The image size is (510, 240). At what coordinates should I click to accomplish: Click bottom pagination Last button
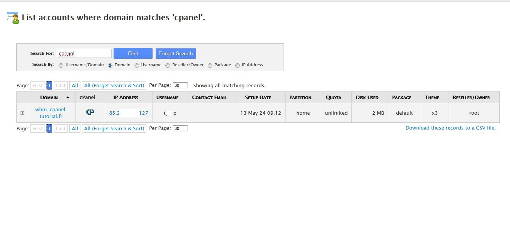[x=61, y=128]
